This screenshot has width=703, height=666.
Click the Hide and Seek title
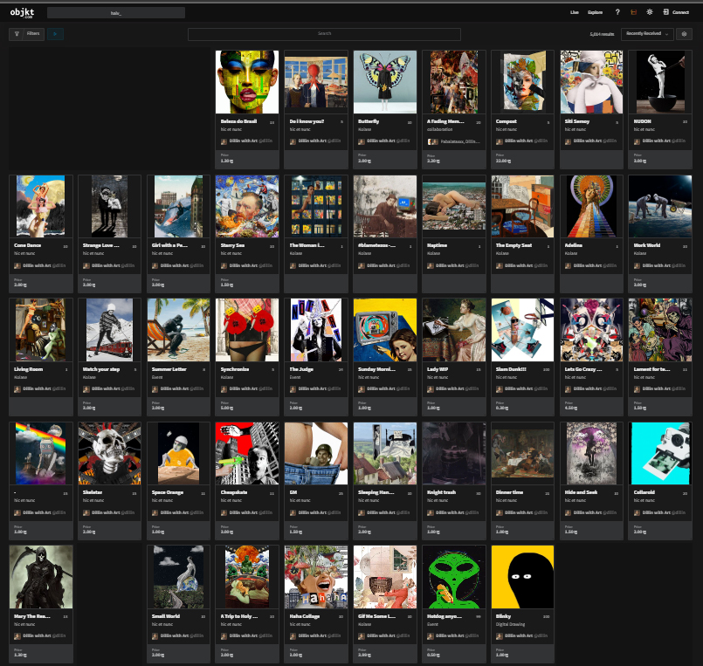click(581, 492)
